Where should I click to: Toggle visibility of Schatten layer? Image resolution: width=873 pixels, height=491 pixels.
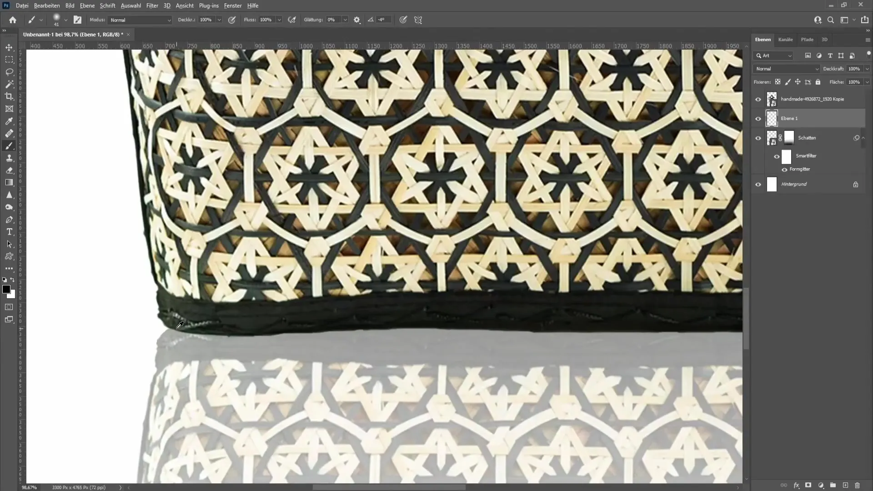click(x=758, y=137)
